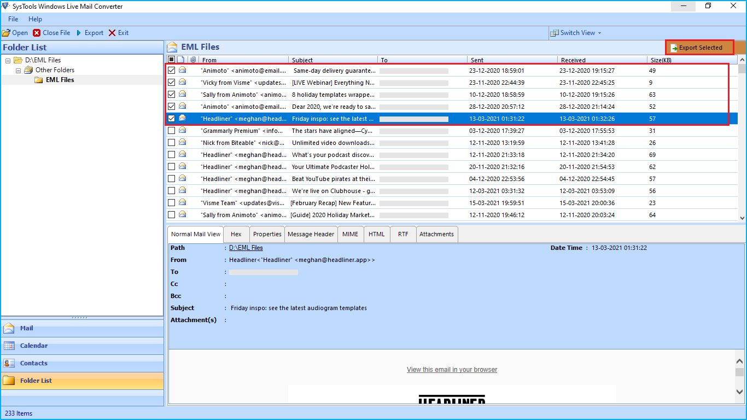Select the Normal Mail View tab
The image size is (747, 420).
(196, 234)
